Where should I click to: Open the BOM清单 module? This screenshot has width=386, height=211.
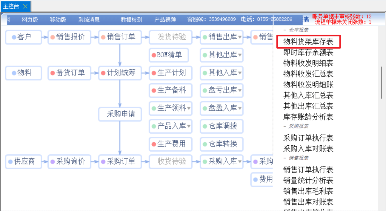click(x=169, y=55)
